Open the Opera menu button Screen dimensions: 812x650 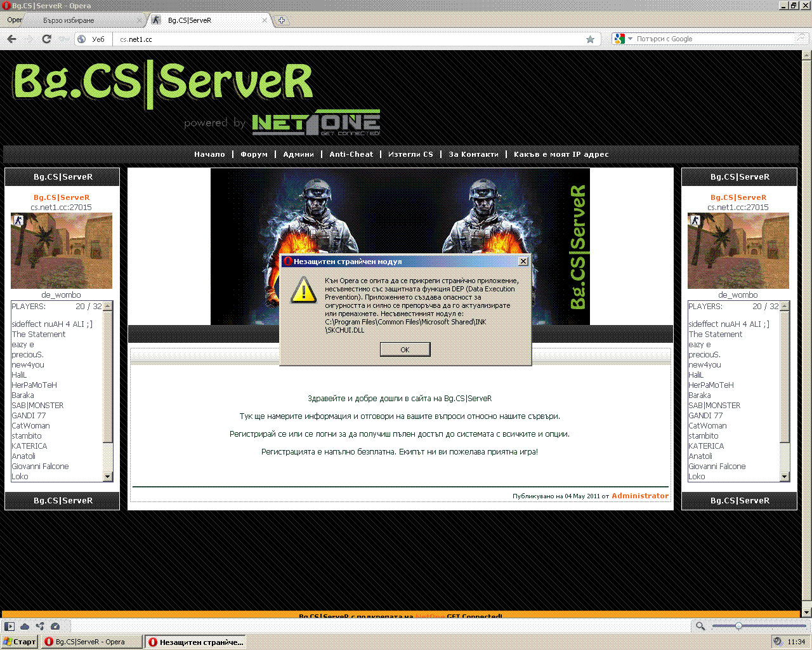click(x=13, y=20)
